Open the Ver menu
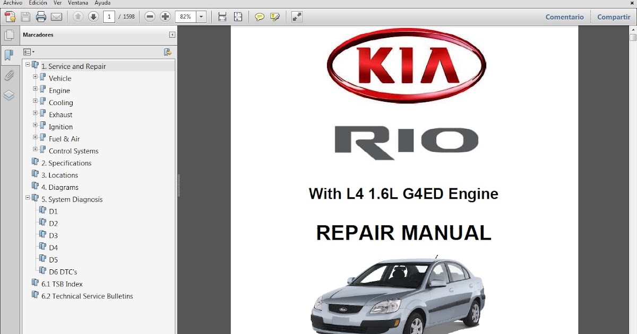The height and width of the screenshot is (334, 637). pos(57,3)
